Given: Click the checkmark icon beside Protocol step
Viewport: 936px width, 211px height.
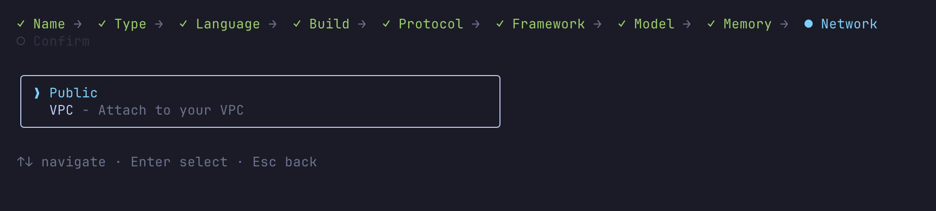Looking at the screenshot, I should pyautogui.click(x=386, y=24).
